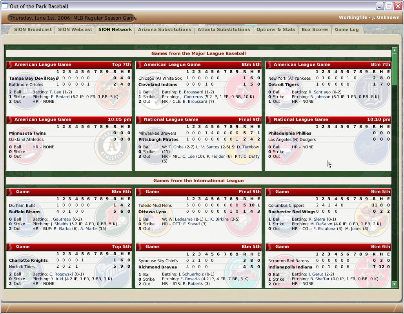Open batter R. Santiago's link
Image resolution: width=404 pixels, height=314 pixels.
(x=320, y=92)
